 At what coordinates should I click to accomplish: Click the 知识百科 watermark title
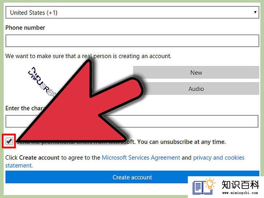tap(240, 185)
